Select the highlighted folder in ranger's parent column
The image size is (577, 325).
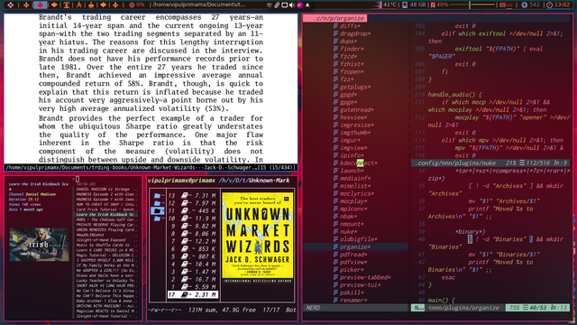coord(158,211)
